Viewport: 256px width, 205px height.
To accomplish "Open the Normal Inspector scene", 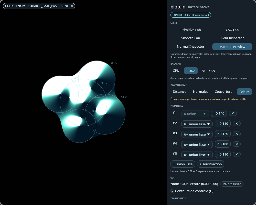I will pyautogui.click(x=190, y=47).
